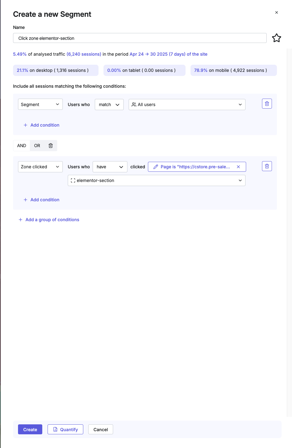Add condition under the Zone clicked group
The width and height of the screenshot is (294, 448).
point(41,200)
